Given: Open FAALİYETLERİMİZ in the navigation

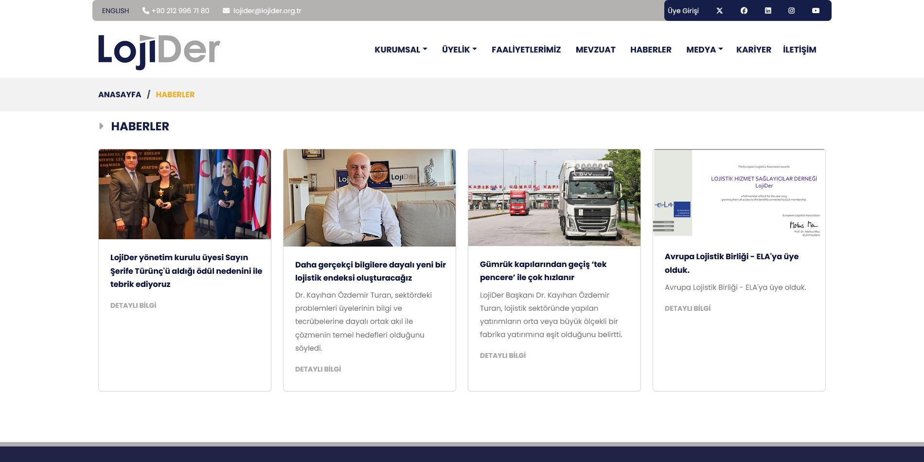Looking at the screenshot, I should tap(526, 50).
